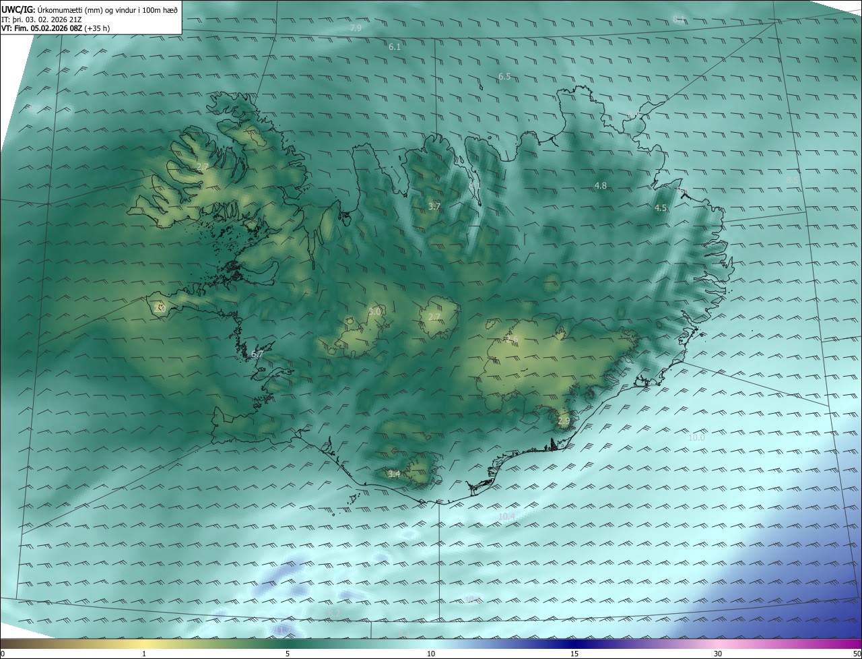Click the 6.7 value on the coast
This screenshot has width=862, height=659.
pyautogui.click(x=257, y=354)
